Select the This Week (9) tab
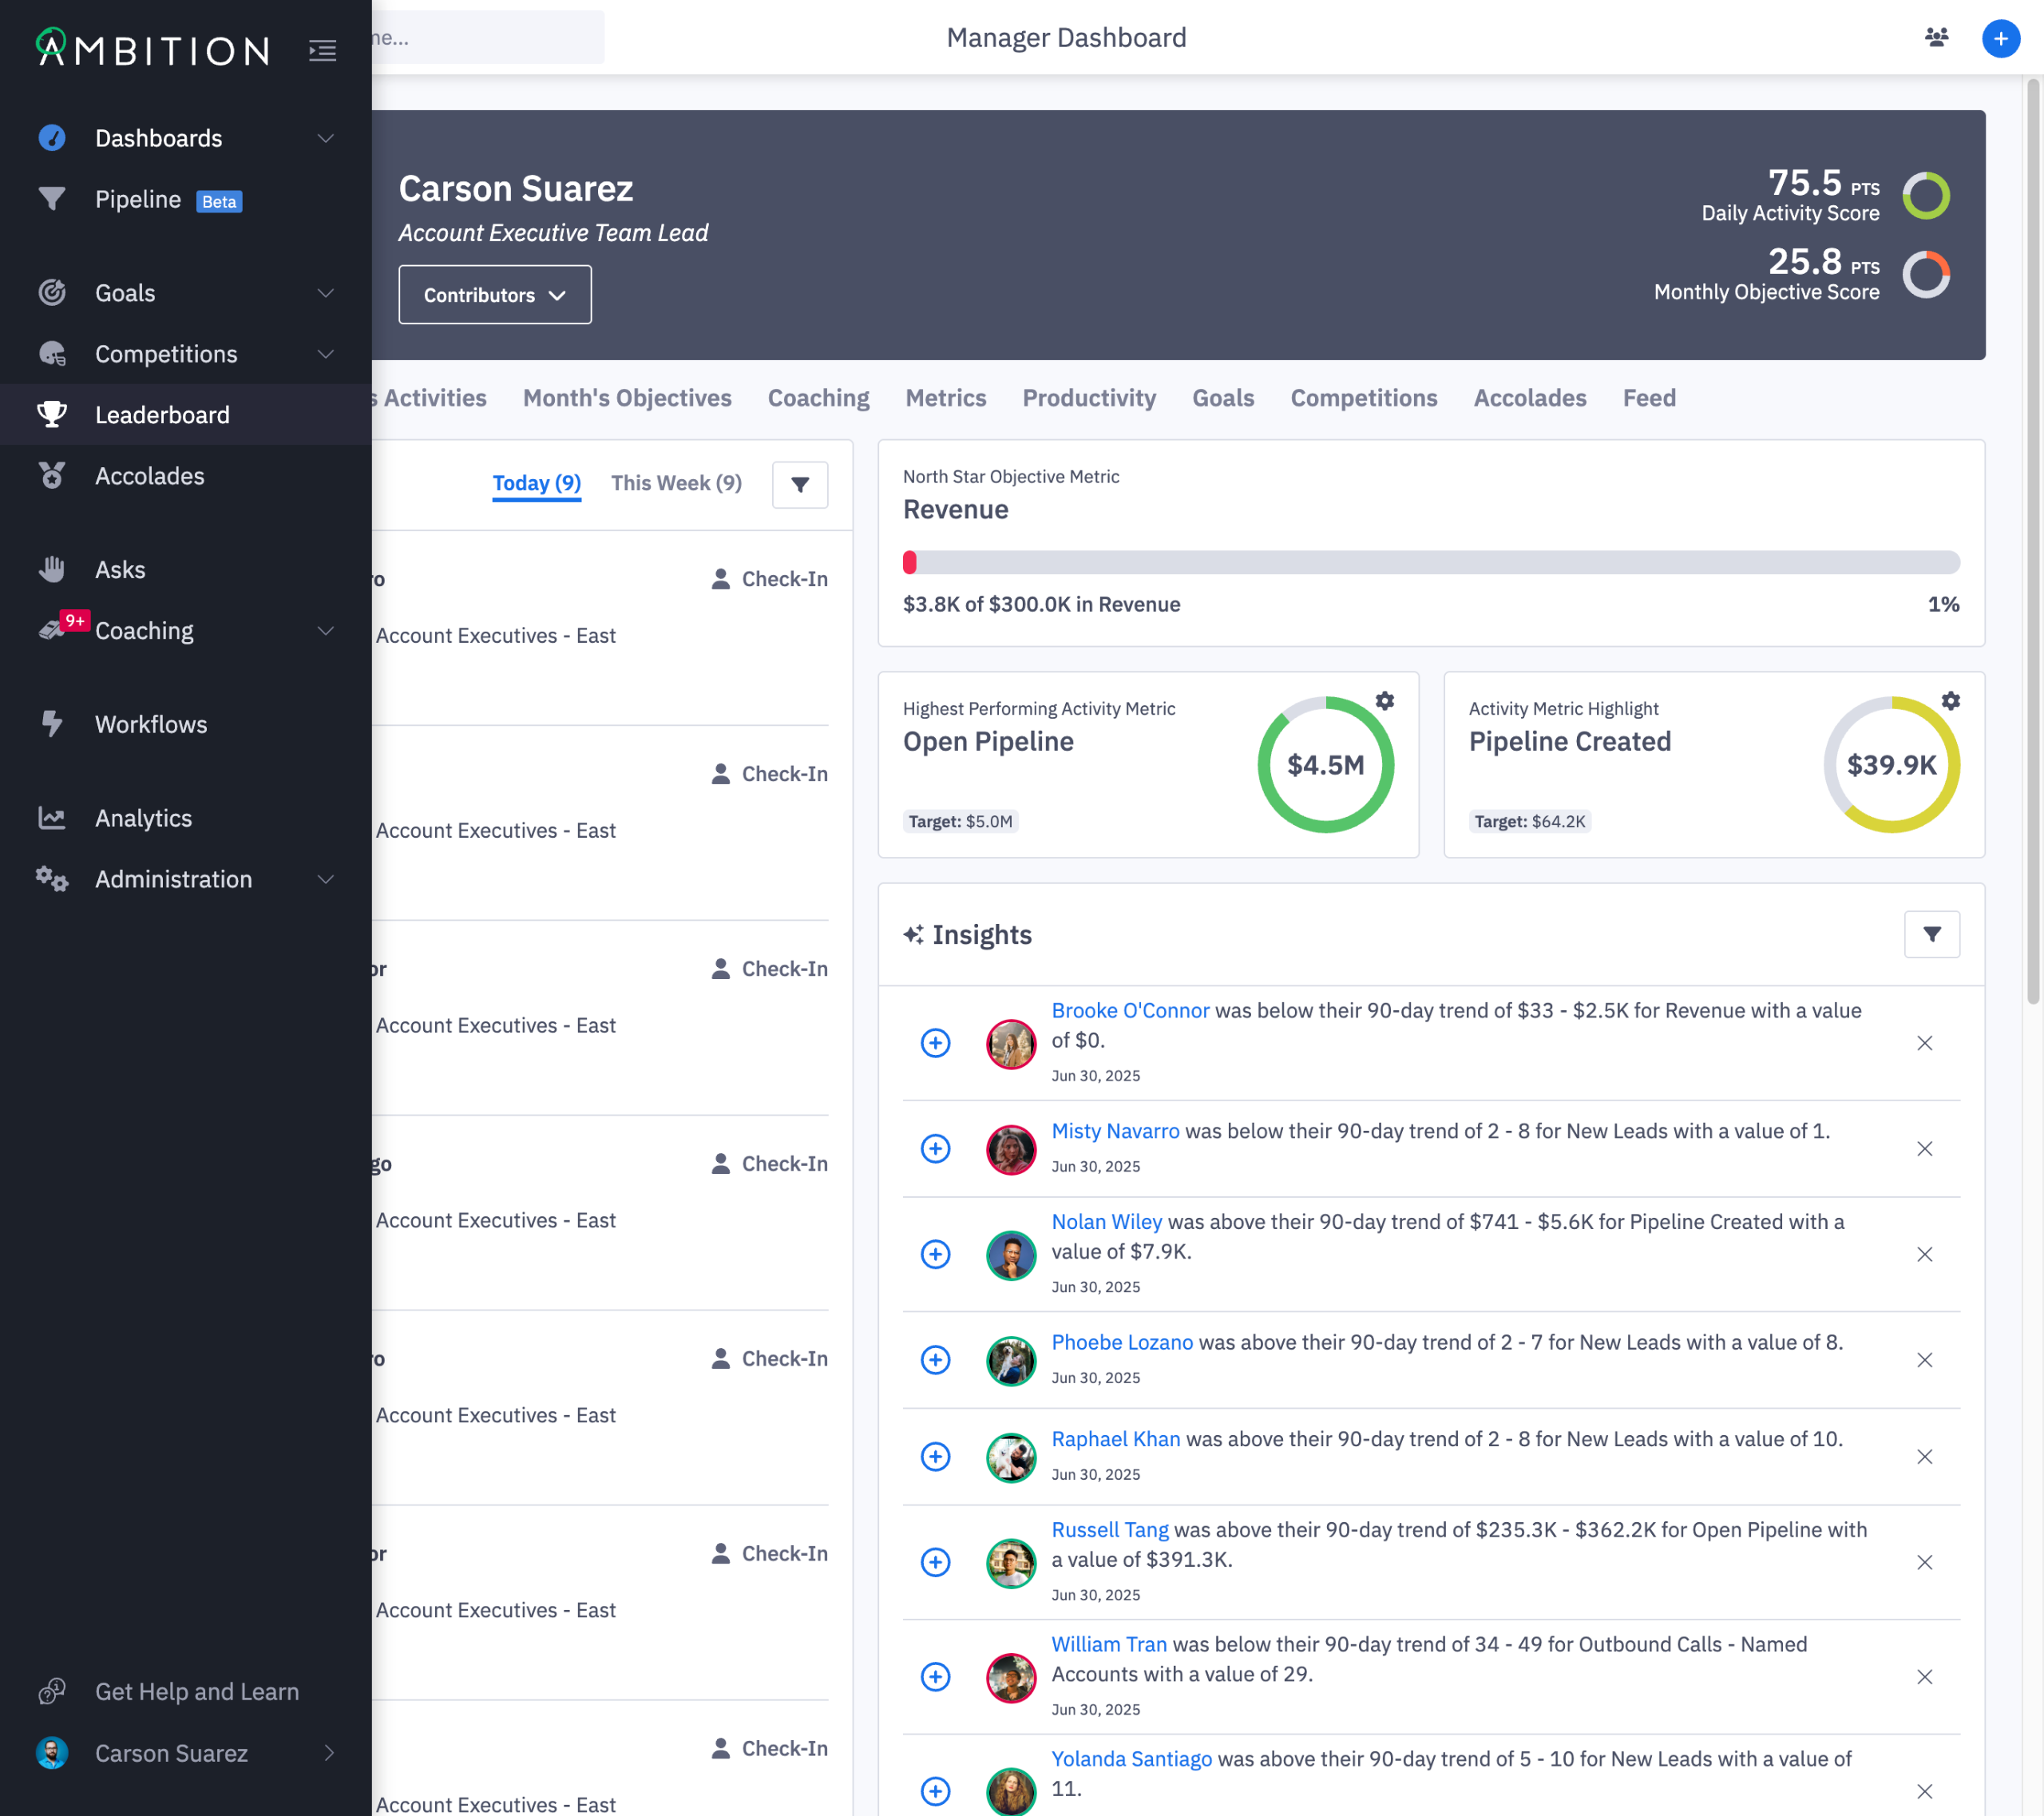The height and width of the screenshot is (1816, 2044). (676, 483)
